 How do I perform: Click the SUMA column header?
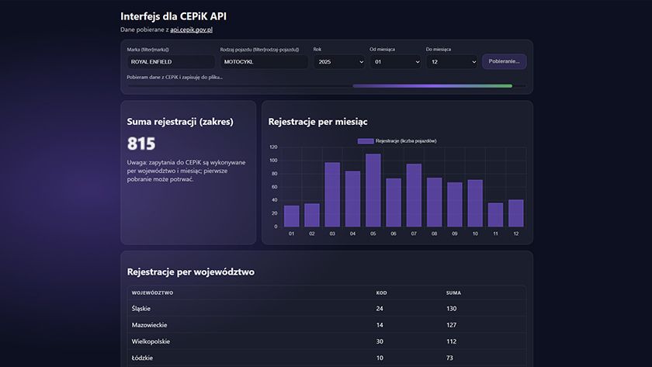(x=453, y=293)
